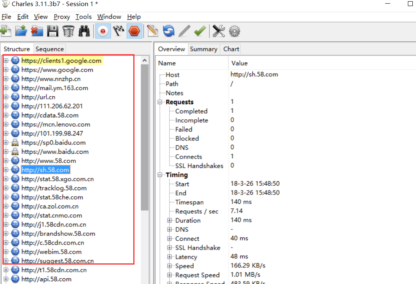Expand the https://clients1.google.com node
The width and height of the screenshot is (416, 284).
[6, 61]
